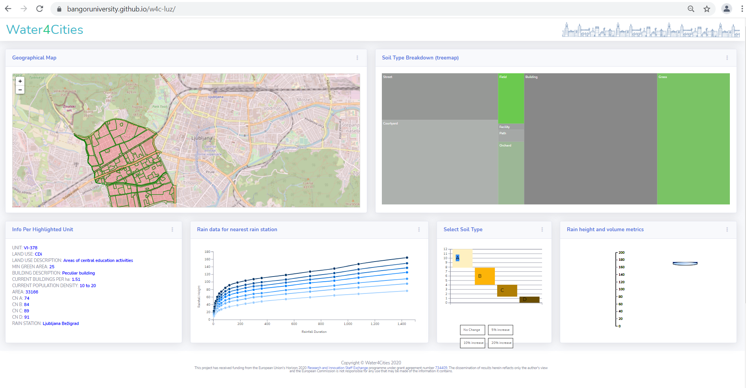Open Select Soil Type panel options menu
Viewport: 746px width, 388px height.
[x=542, y=230]
